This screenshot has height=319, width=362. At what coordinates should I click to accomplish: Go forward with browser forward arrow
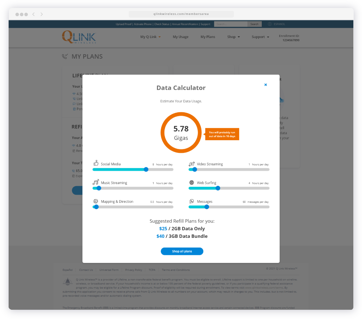click(41, 14)
